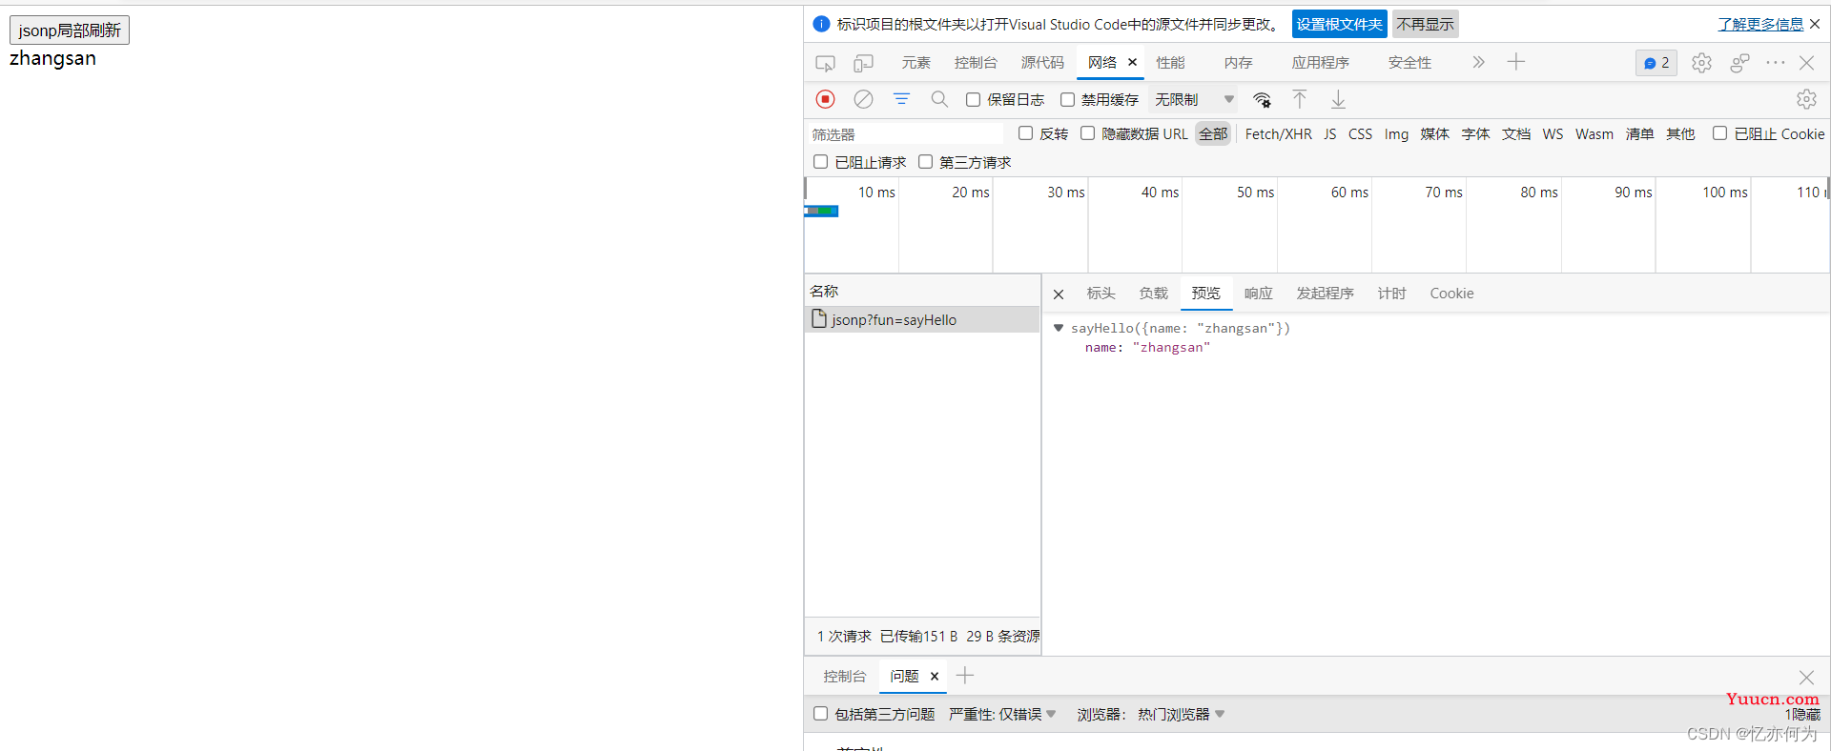The height and width of the screenshot is (751, 1831).
Task: Filter requests by Wasm
Action: tap(1594, 134)
